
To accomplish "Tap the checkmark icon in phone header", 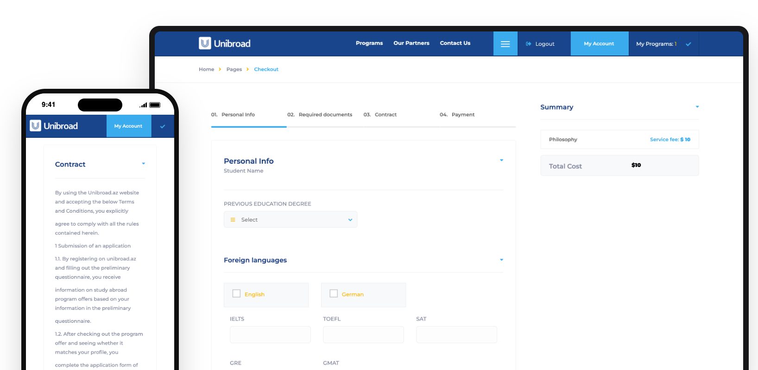I will coord(163,126).
